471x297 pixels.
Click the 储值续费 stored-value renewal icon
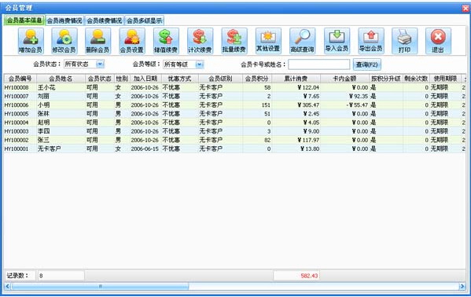click(166, 41)
